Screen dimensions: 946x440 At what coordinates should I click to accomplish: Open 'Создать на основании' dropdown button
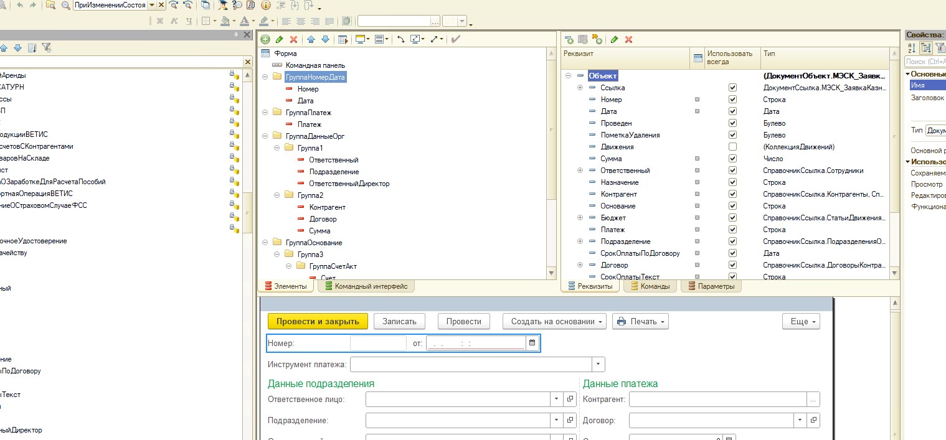pos(554,321)
